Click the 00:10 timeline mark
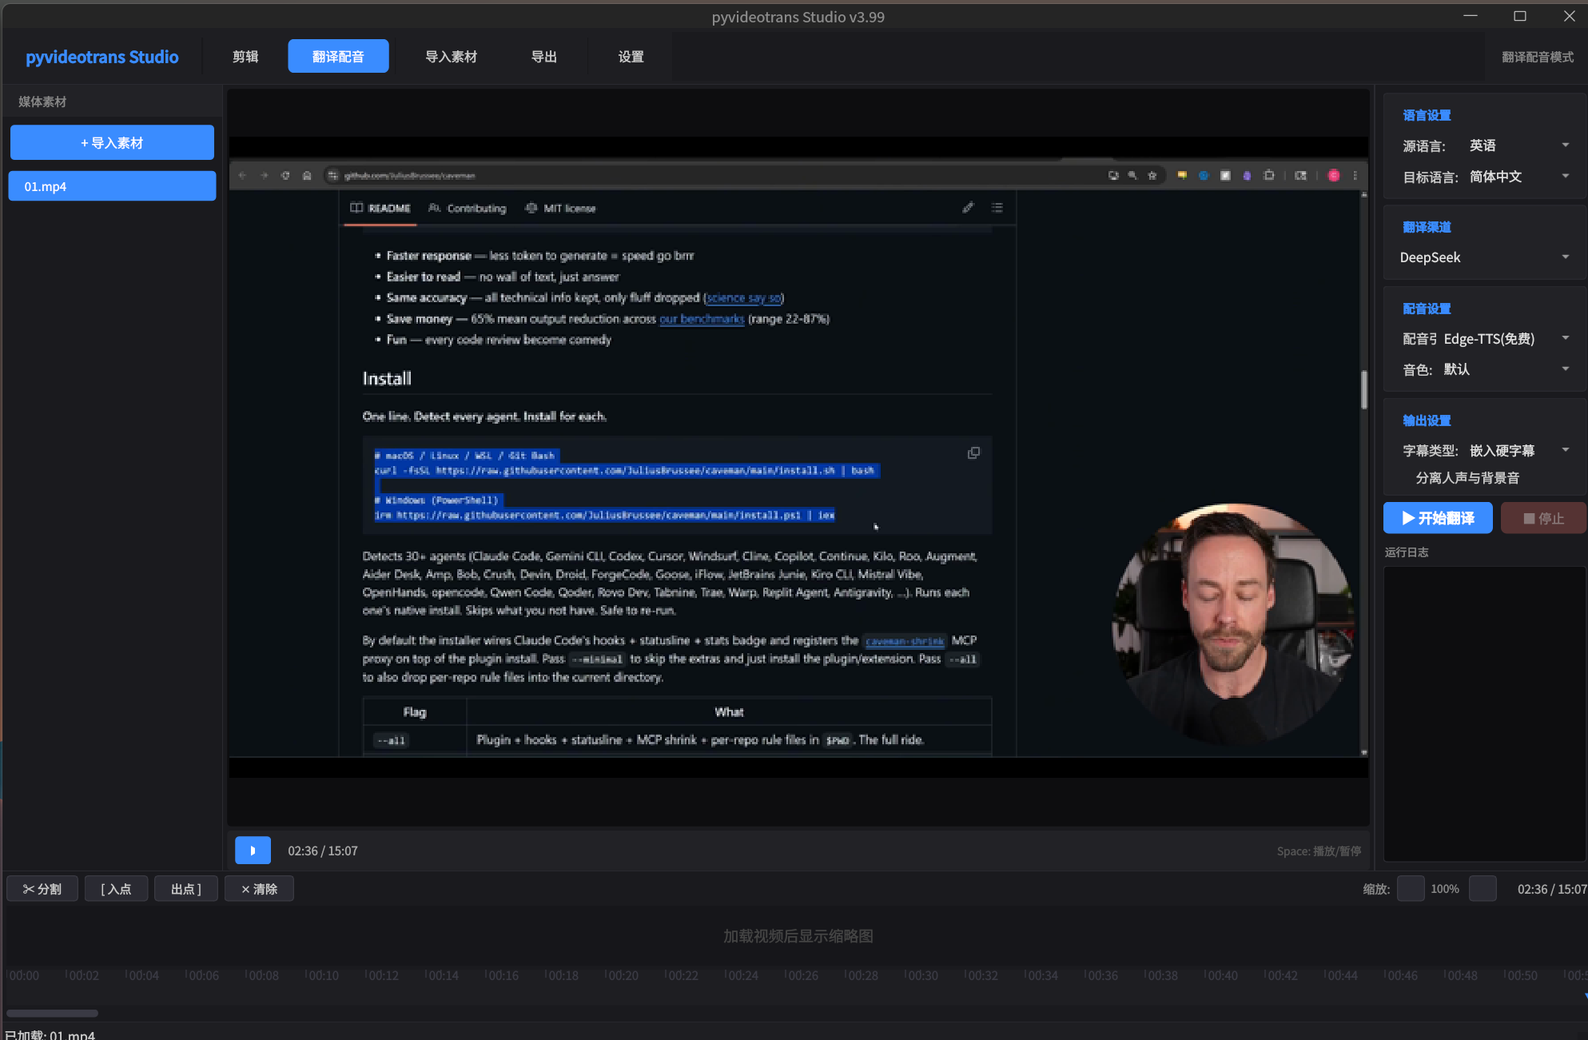Screen dimensions: 1588x1040 [x=323, y=975]
